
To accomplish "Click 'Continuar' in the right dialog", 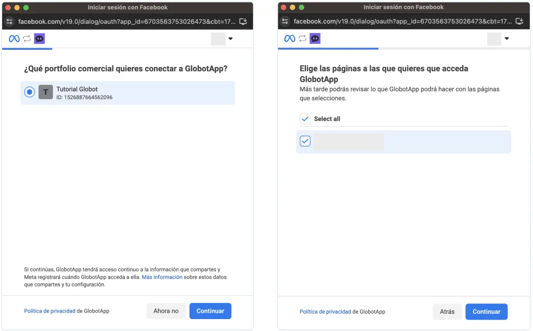I will click(x=487, y=312).
